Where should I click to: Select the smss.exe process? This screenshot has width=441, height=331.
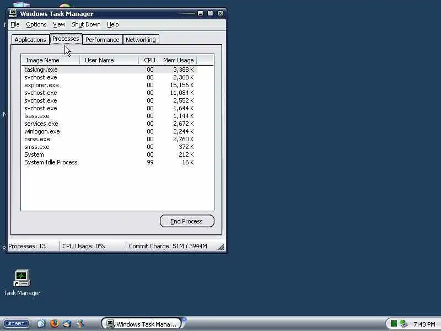(x=109, y=147)
